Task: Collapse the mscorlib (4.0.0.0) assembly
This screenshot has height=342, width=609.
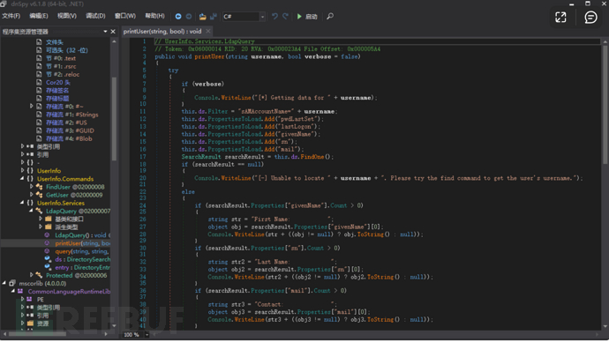Action: pyautogui.click(x=4, y=284)
